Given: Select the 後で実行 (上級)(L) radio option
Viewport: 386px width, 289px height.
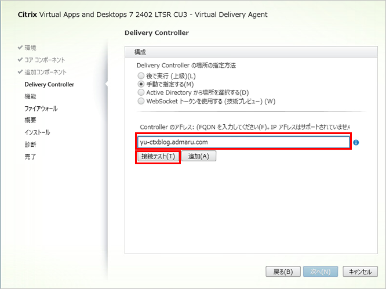Looking at the screenshot, I should 140,76.
